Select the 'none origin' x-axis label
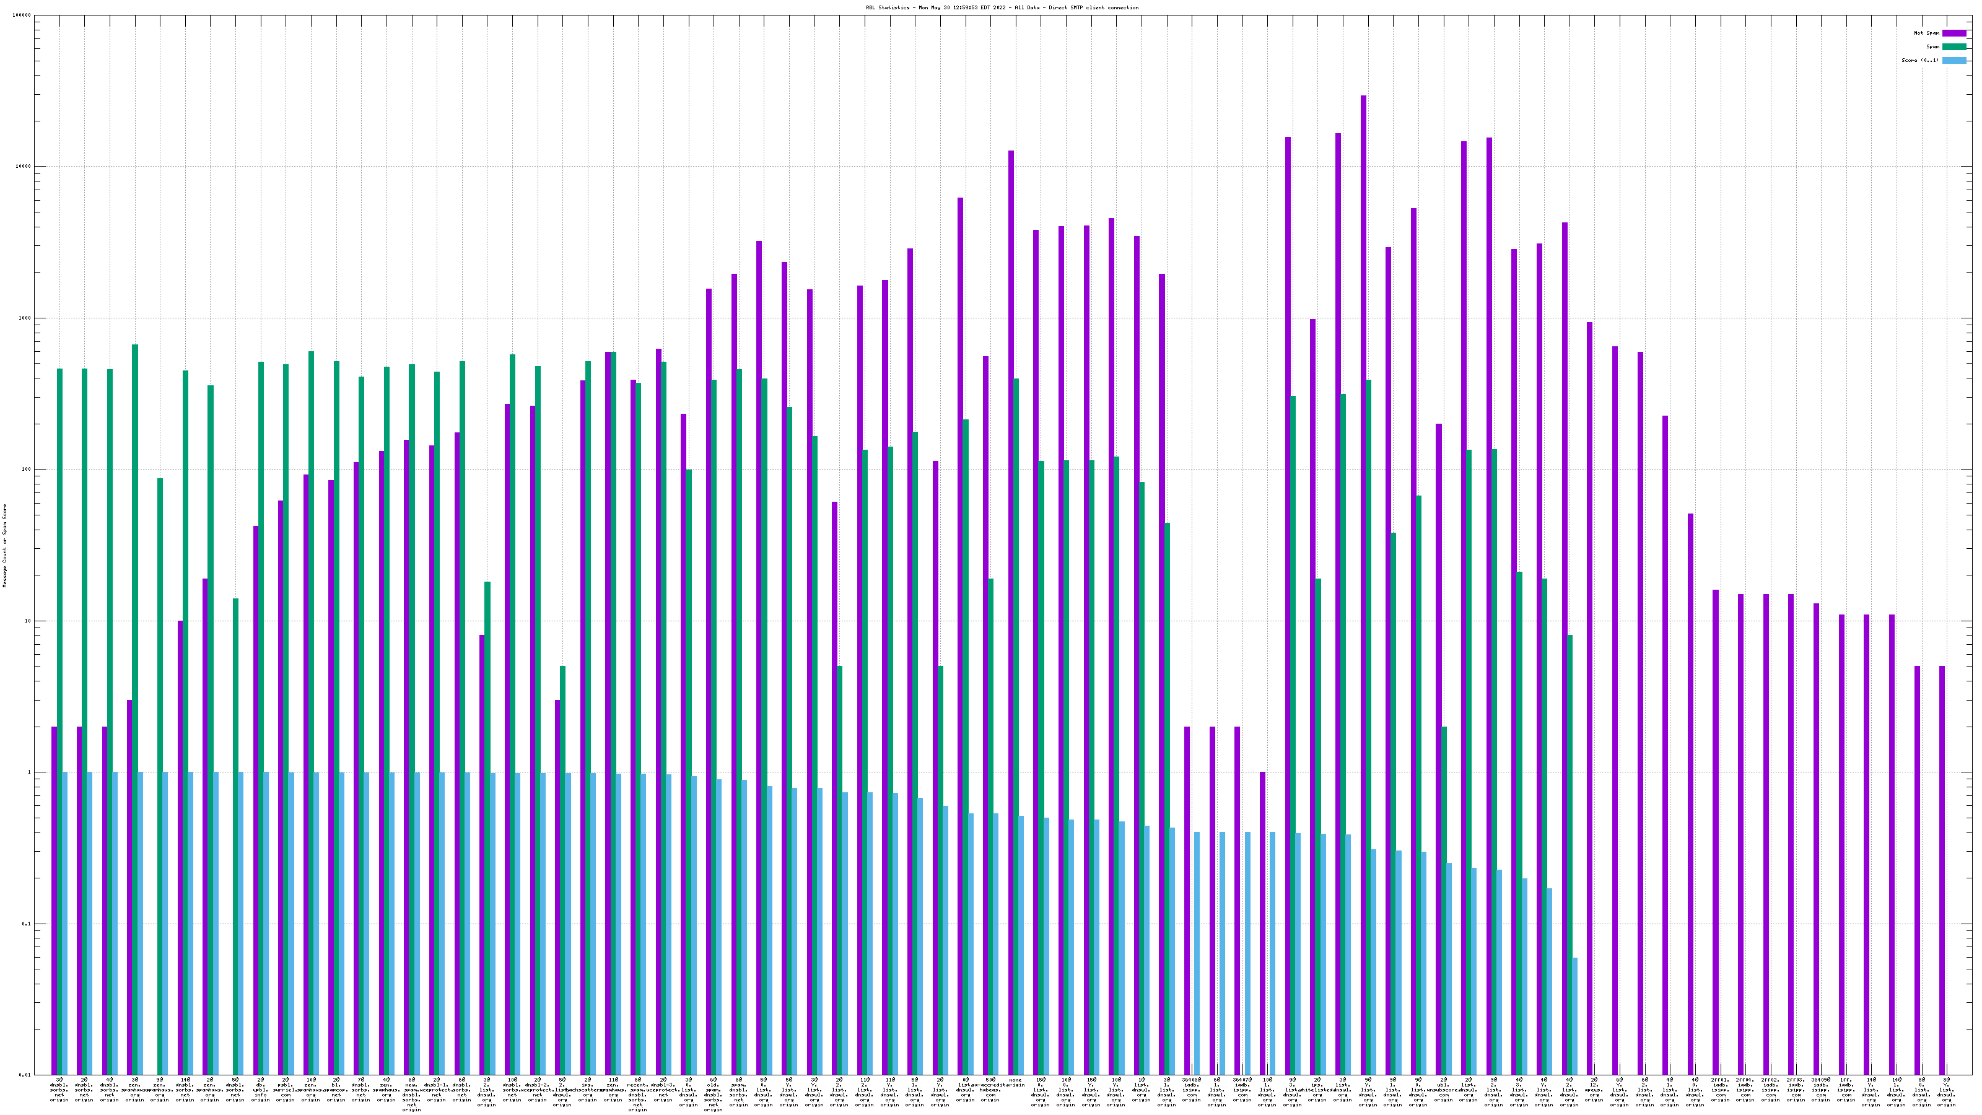The width and height of the screenshot is (1982, 1115). (x=1015, y=1082)
